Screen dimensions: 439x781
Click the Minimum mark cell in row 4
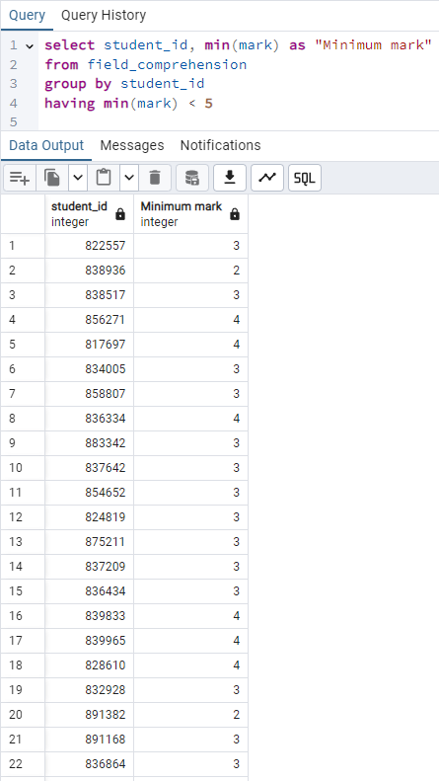click(x=190, y=320)
